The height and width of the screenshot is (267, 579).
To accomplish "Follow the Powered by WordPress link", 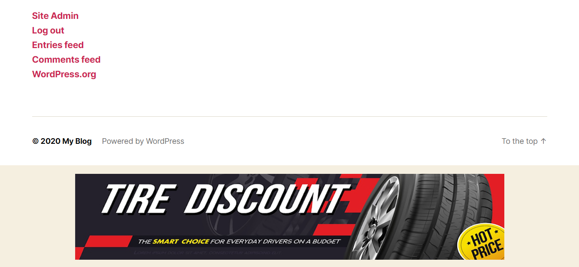I will [x=143, y=141].
